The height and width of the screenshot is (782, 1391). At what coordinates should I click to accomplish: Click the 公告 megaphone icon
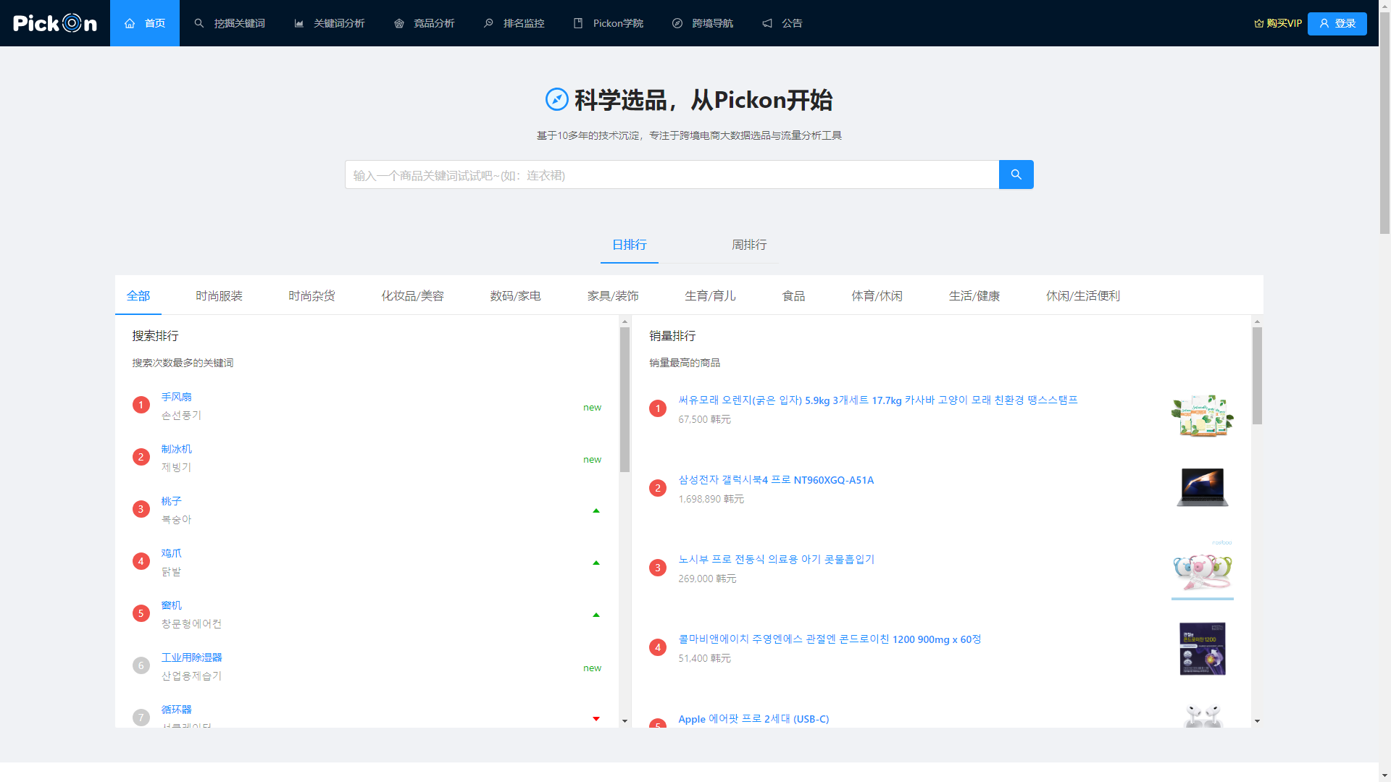coord(766,22)
